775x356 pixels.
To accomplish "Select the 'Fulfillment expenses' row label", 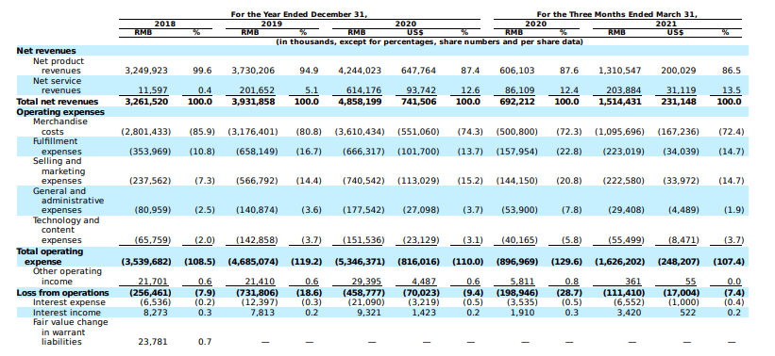I will (58, 146).
